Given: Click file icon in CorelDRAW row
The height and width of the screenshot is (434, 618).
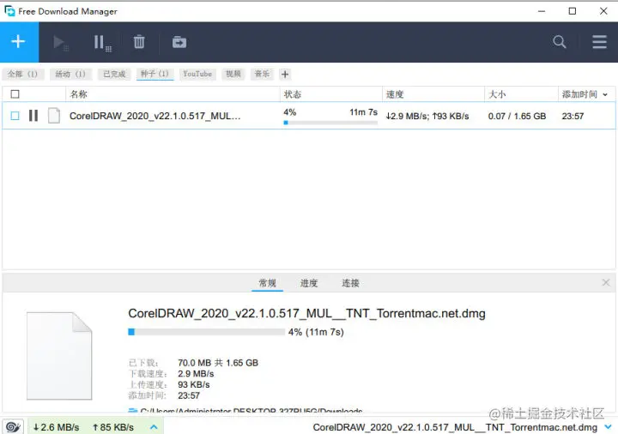Looking at the screenshot, I should tap(54, 116).
